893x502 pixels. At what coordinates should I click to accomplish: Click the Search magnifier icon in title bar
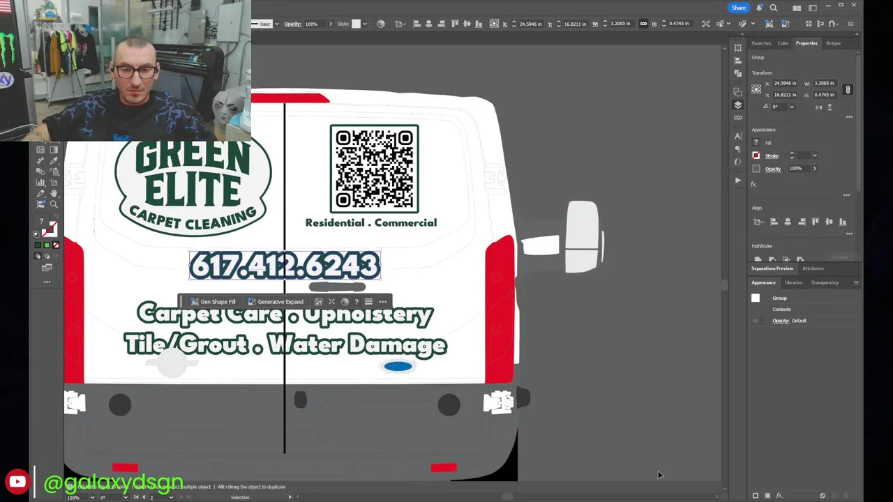[x=773, y=8]
